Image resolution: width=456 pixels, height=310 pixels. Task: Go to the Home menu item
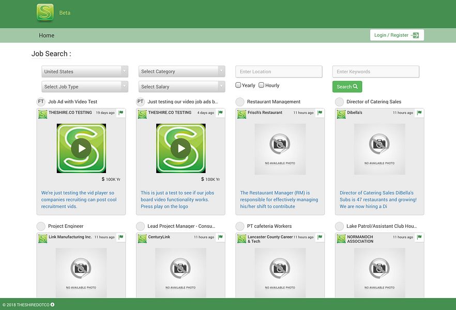[x=47, y=36]
